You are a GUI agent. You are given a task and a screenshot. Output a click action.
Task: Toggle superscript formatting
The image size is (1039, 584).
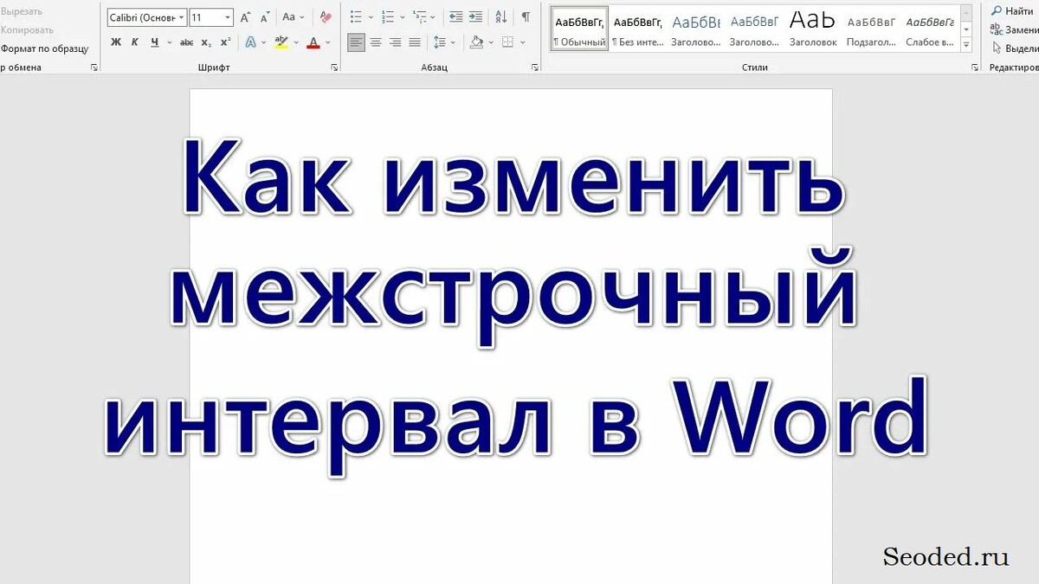pos(225,42)
